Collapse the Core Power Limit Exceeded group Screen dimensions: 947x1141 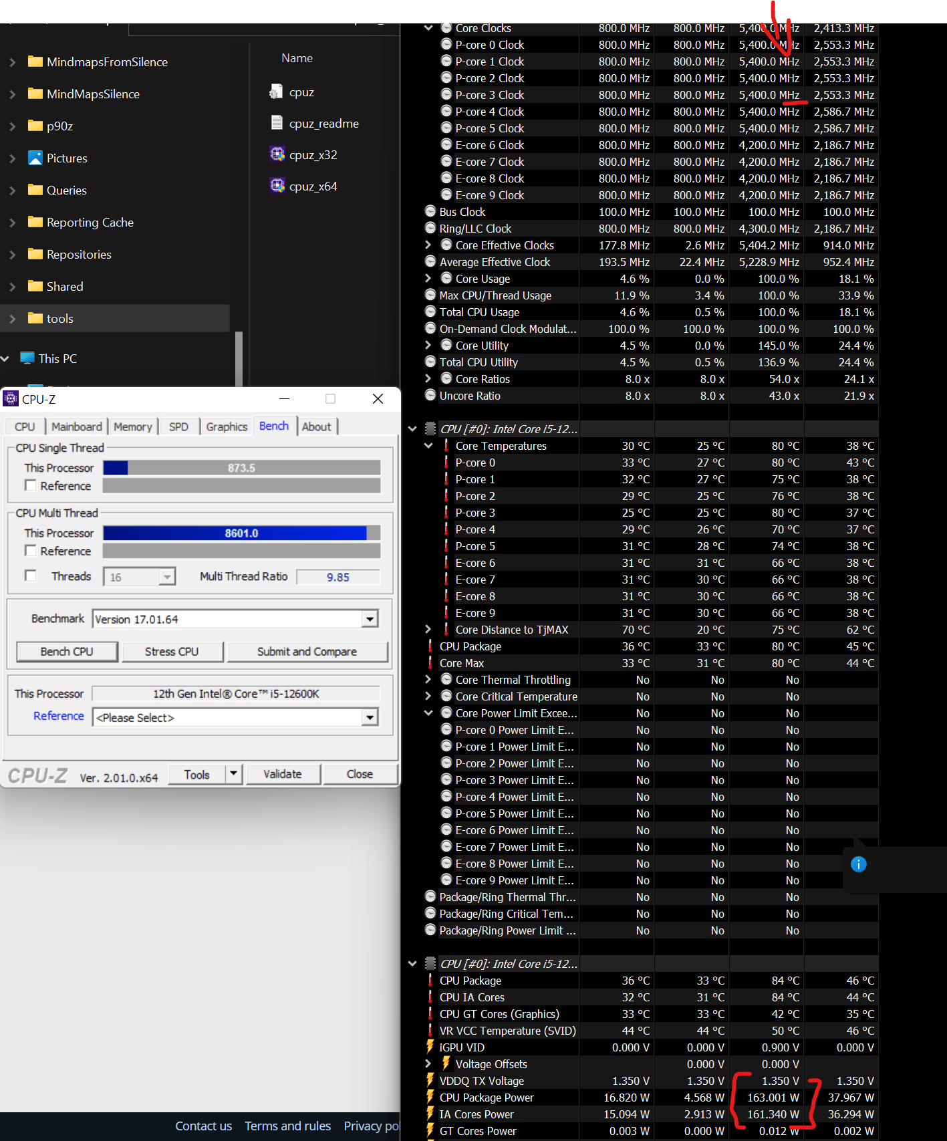(x=428, y=713)
